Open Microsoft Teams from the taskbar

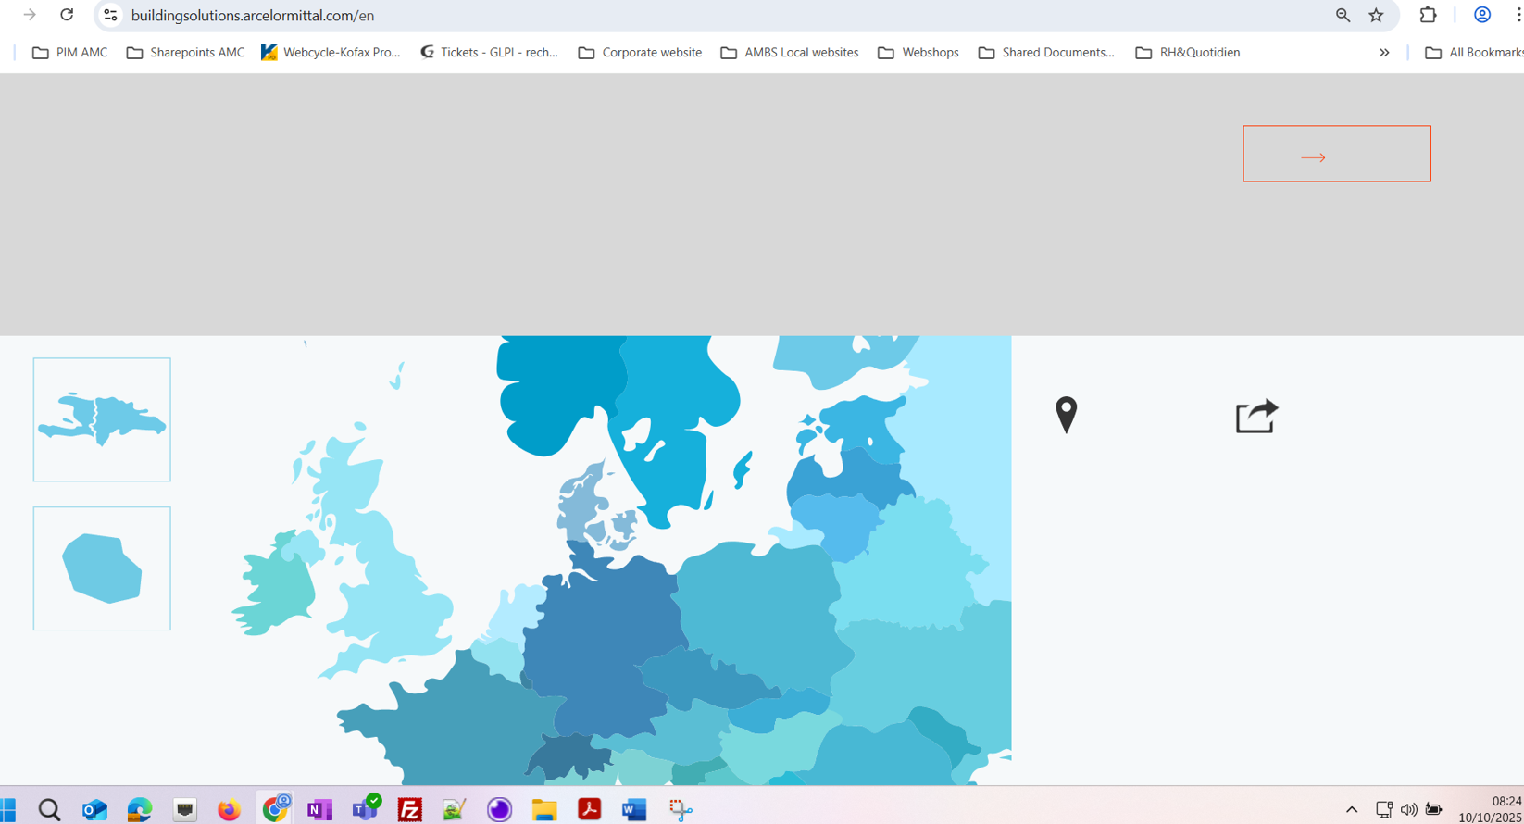coord(365,808)
